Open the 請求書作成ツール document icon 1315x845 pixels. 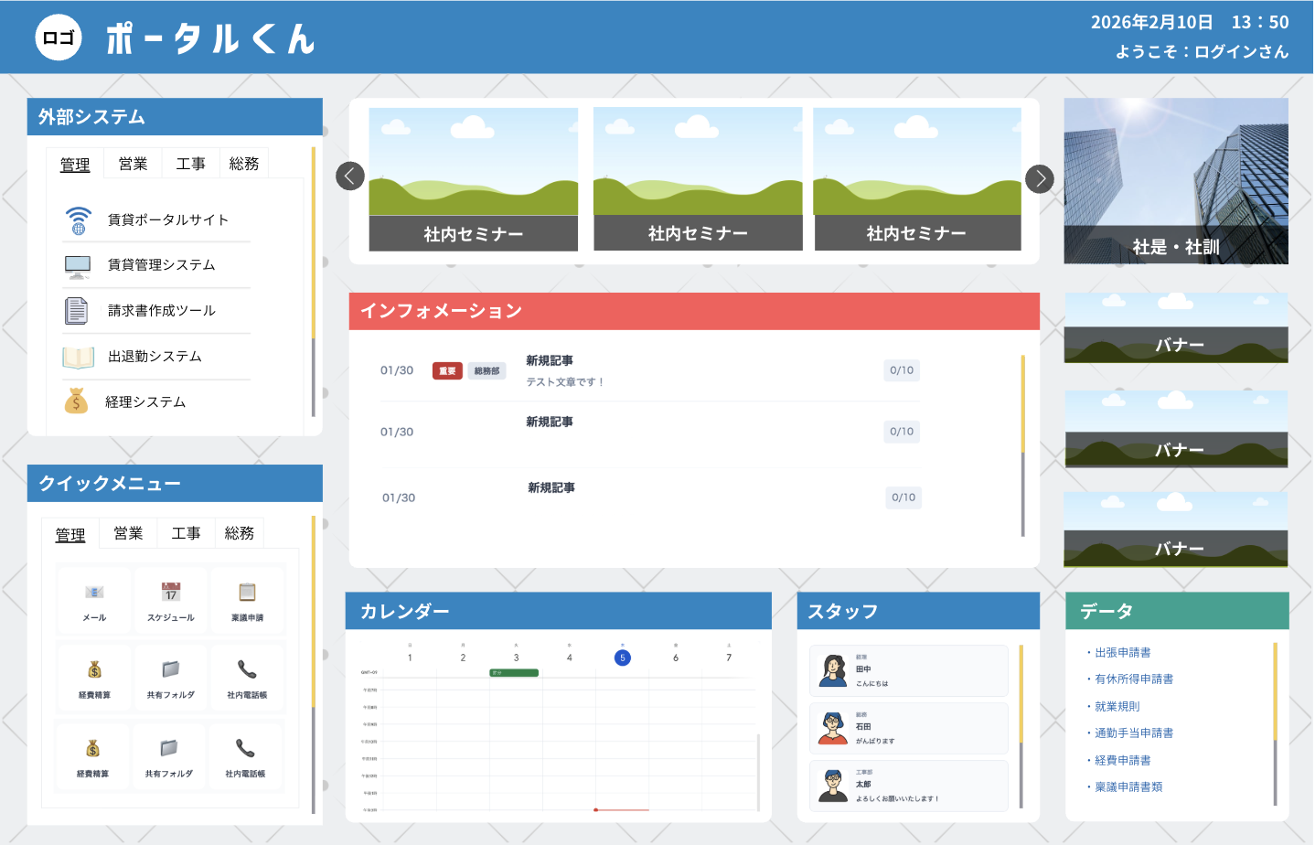(x=78, y=309)
